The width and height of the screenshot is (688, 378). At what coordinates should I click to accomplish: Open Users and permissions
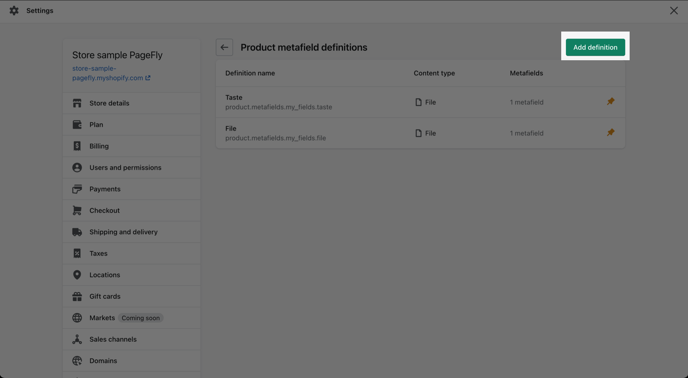click(132, 168)
